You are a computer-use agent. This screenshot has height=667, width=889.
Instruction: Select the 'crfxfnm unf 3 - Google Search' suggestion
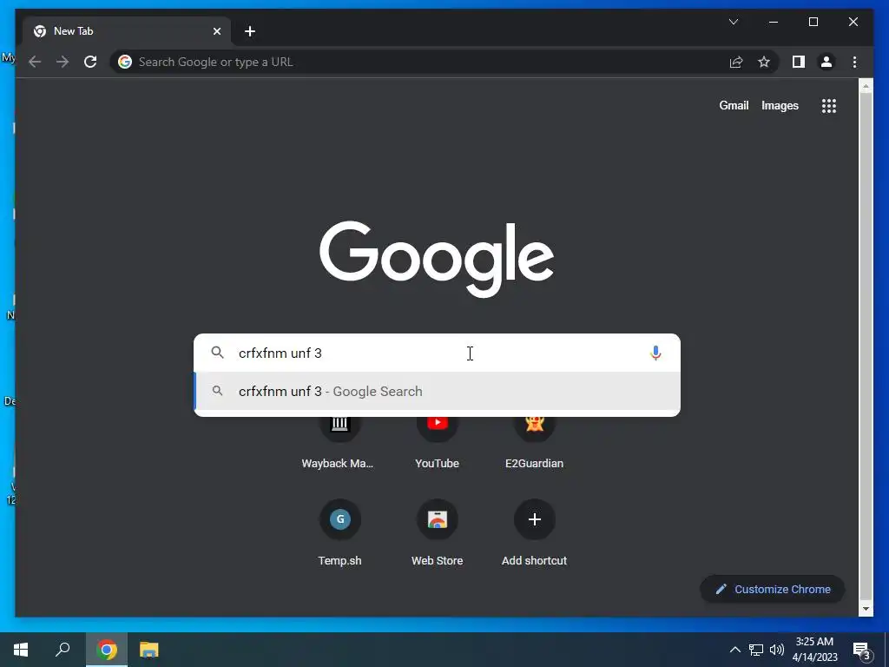click(438, 392)
